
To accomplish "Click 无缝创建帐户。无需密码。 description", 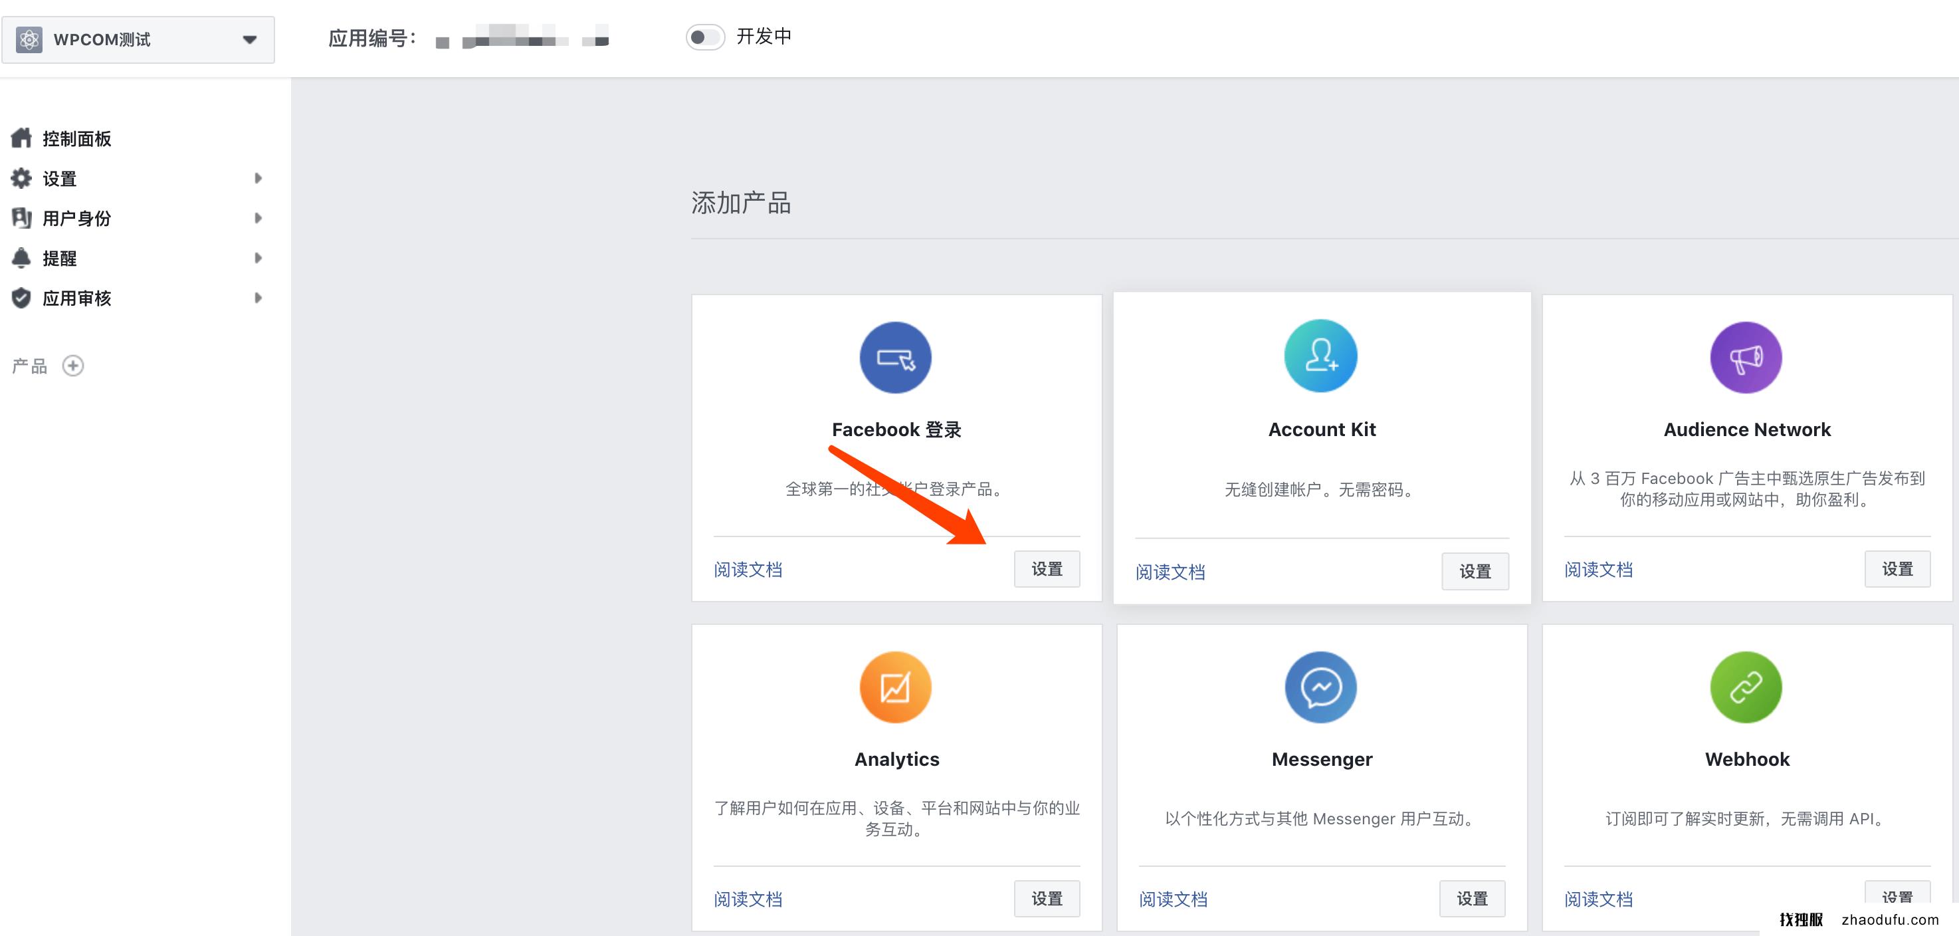I will 1321,489.
